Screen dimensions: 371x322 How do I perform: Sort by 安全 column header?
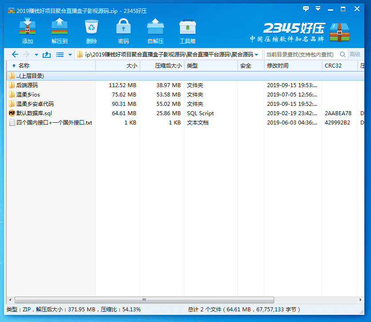(x=251, y=66)
